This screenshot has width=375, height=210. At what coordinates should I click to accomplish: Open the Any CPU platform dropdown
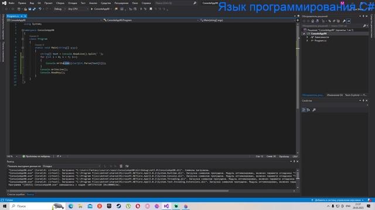(x=78, y=9)
